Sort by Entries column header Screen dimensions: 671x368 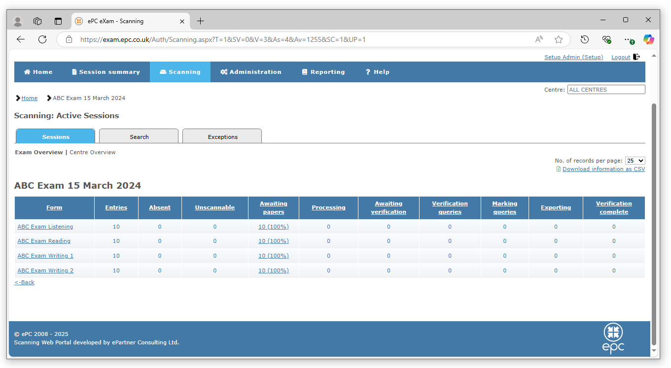pyautogui.click(x=116, y=207)
